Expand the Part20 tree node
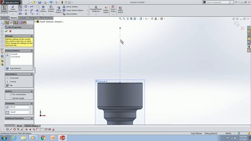Image resolution: width=251 pixels, height=141 pixels. point(35,22)
